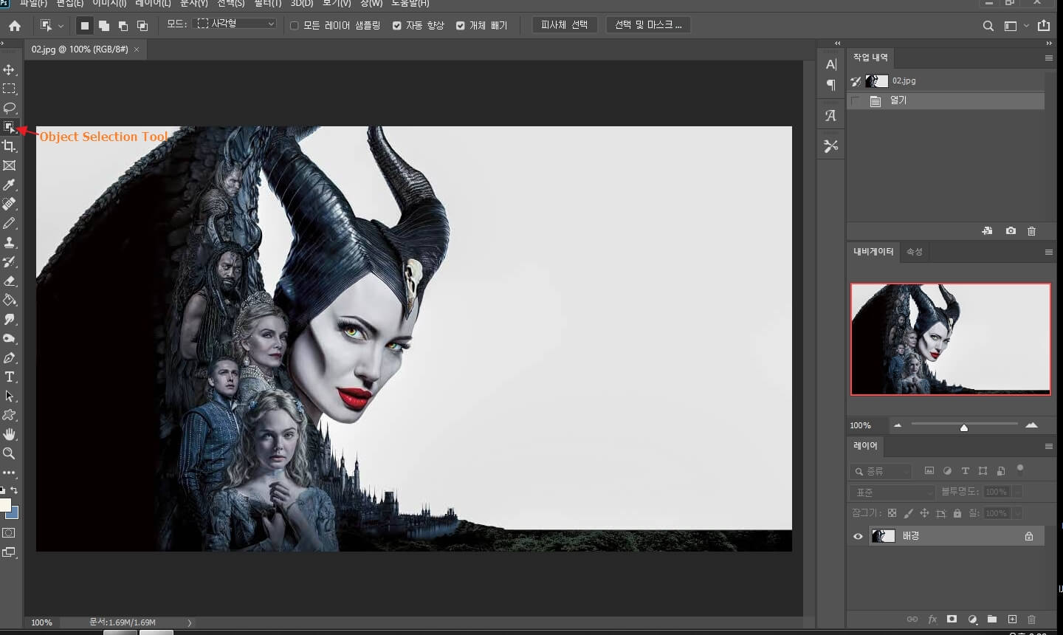Select the Brush tool
The height and width of the screenshot is (635, 1063).
pos(10,223)
